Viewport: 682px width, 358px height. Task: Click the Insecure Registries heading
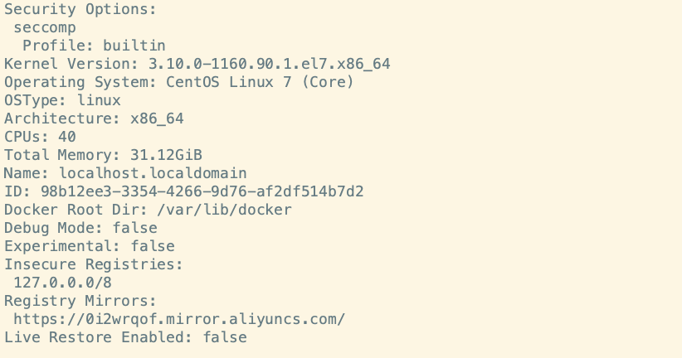(94, 264)
